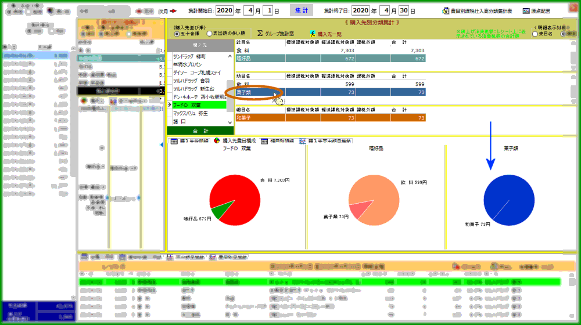This screenshot has height=325, width=581.
Task: Select the 飲料 row in 類目名 table
Action: pyautogui.click(x=331, y=84)
